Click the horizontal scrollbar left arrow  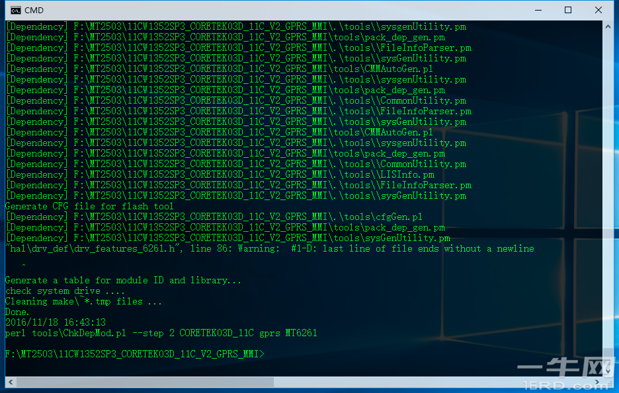pyautogui.click(x=10, y=382)
